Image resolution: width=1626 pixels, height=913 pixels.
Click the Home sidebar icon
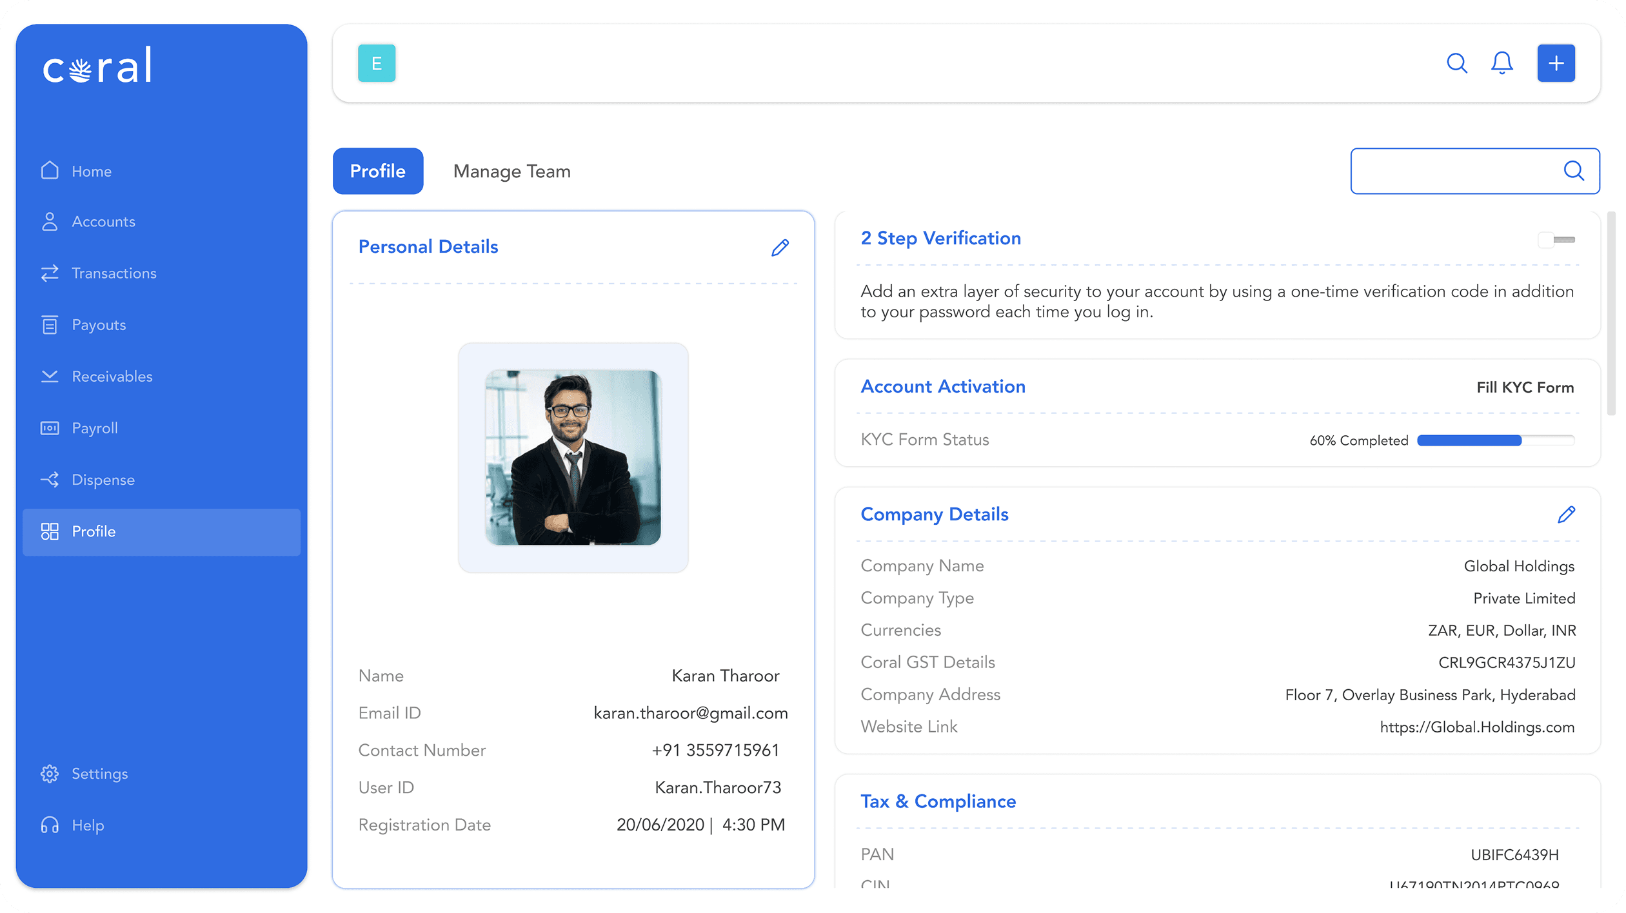coord(50,171)
